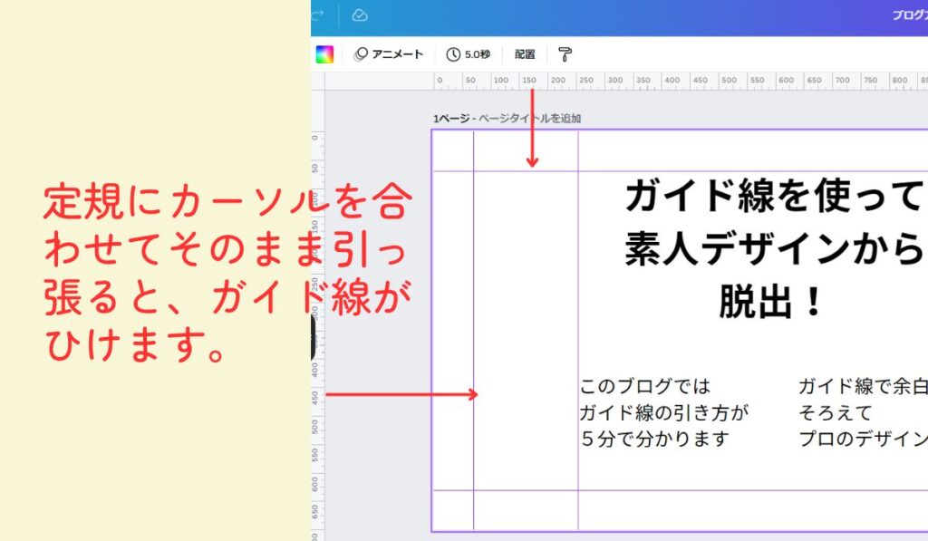This screenshot has width=928, height=541.
Task: Open the 配置 position menu
Action: 525,54
